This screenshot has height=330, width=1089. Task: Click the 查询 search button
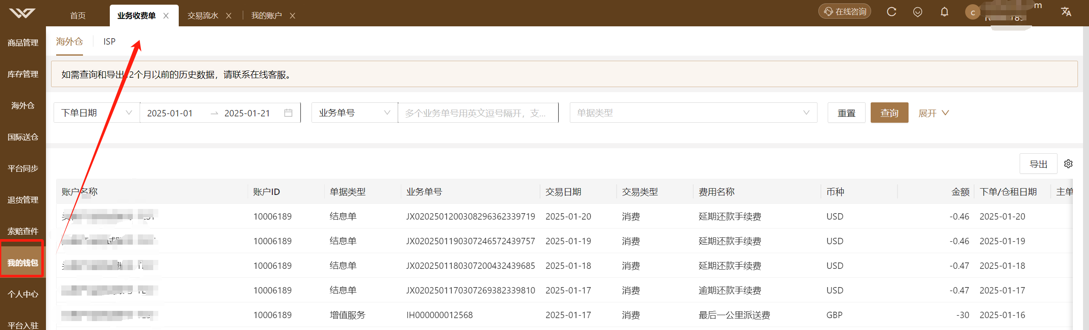point(889,113)
